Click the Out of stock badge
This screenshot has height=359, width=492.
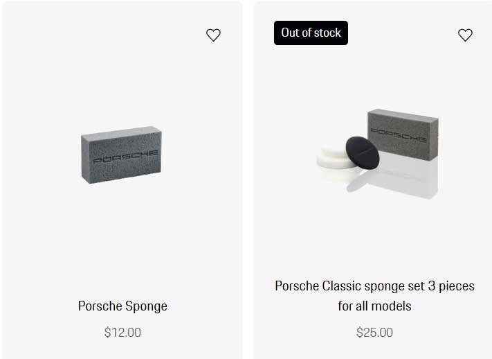311,33
